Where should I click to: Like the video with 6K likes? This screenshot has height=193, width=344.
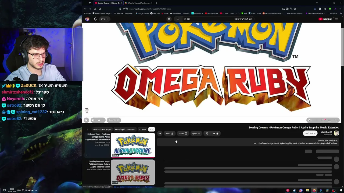click(216, 133)
